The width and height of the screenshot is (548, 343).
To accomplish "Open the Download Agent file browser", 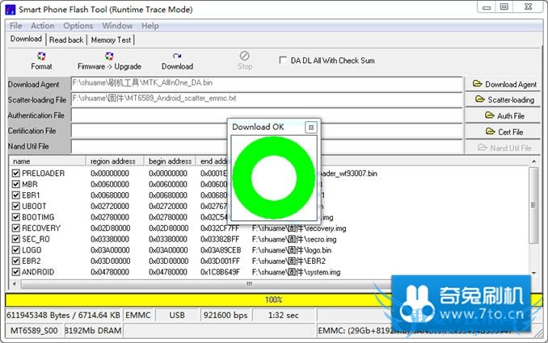I will [x=504, y=84].
